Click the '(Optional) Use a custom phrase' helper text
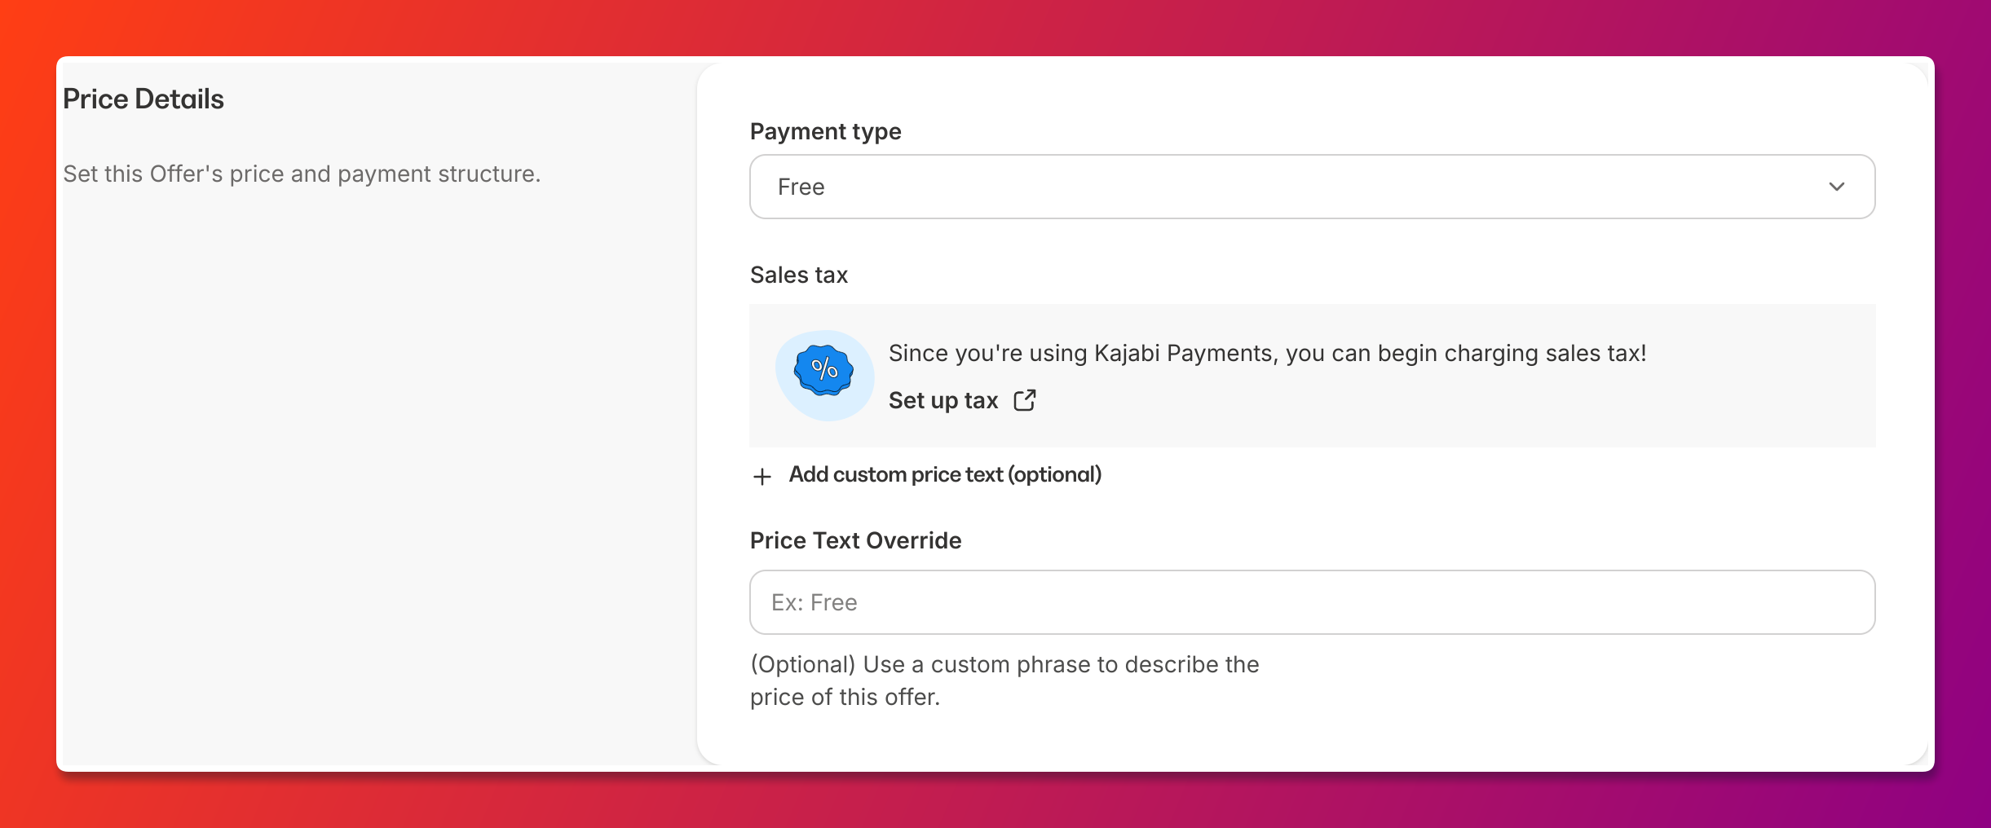Image resolution: width=1991 pixels, height=828 pixels. [1004, 680]
